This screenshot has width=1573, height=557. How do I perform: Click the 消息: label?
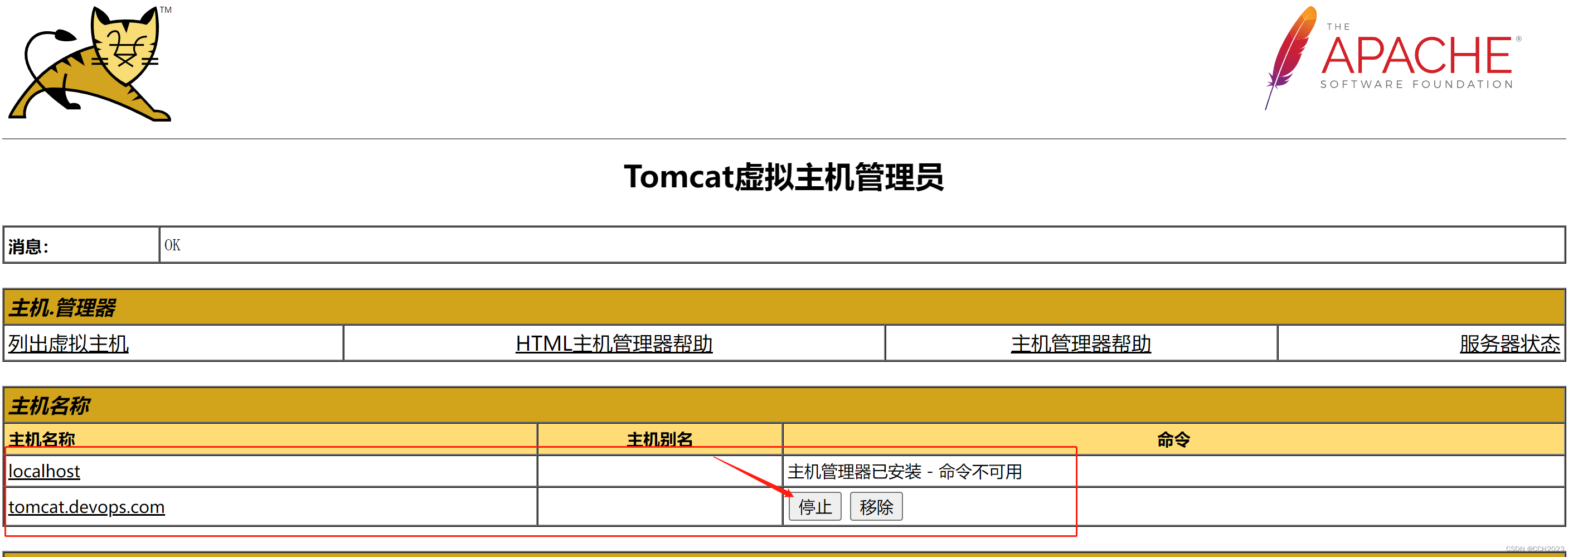(x=28, y=247)
